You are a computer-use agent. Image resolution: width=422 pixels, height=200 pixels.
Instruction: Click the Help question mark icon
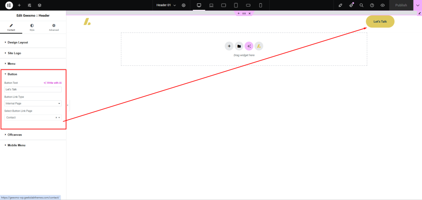(x=372, y=5)
